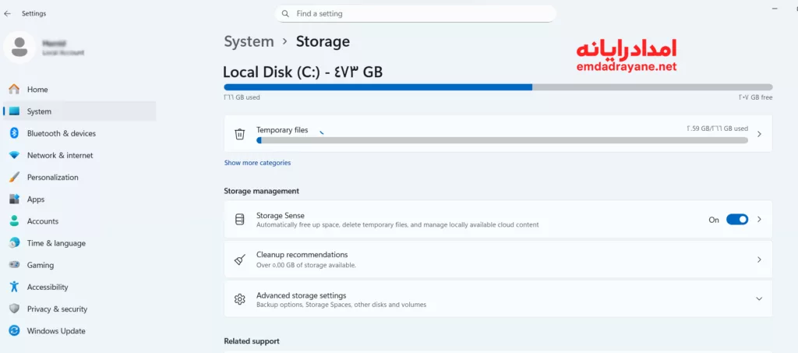Click the Gaming controller icon in sidebar
798x353 pixels.
[14, 265]
